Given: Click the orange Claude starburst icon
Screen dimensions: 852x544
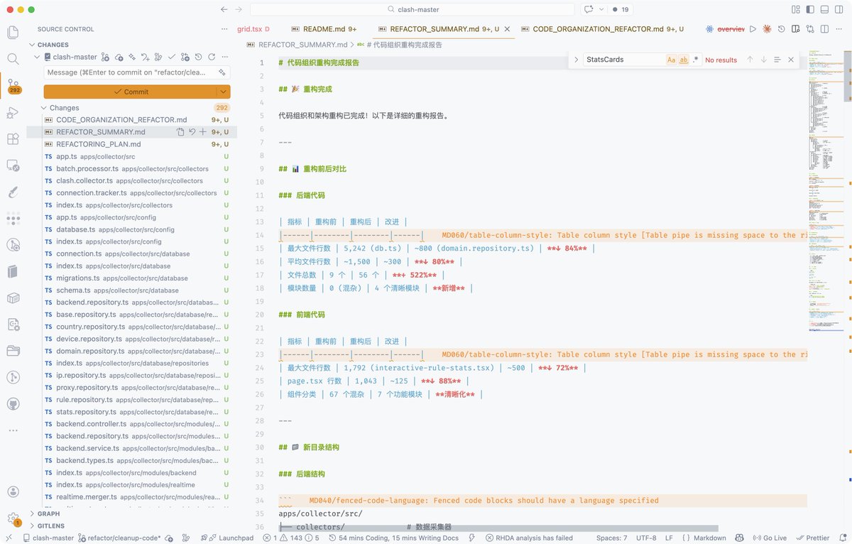Looking at the screenshot, I should tap(767, 29).
